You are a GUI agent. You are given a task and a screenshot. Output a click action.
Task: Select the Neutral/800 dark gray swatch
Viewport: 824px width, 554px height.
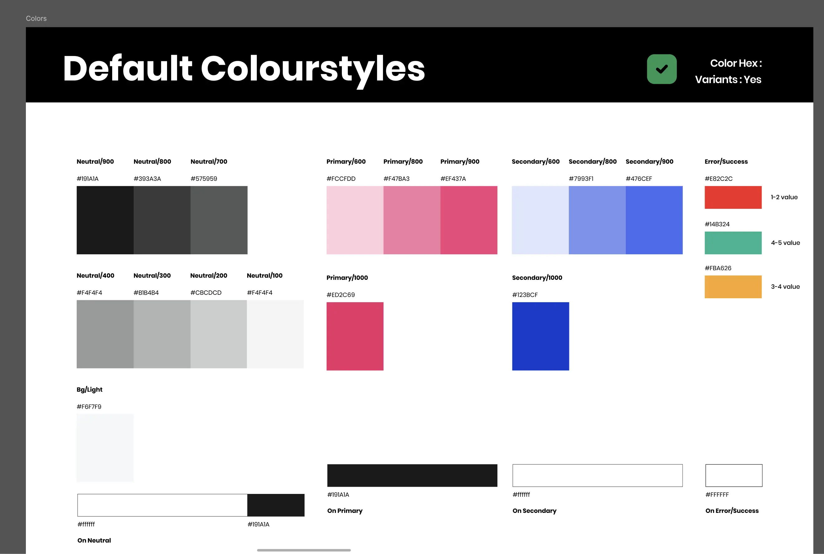[162, 220]
